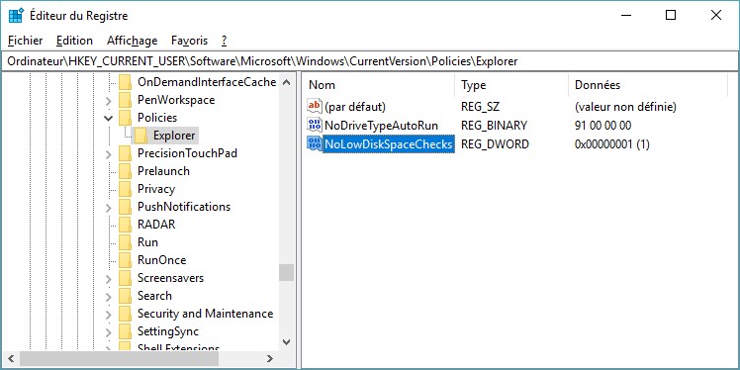Click the Screensavers folder icon
Screen dimensions: 740x370
(125, 278)
